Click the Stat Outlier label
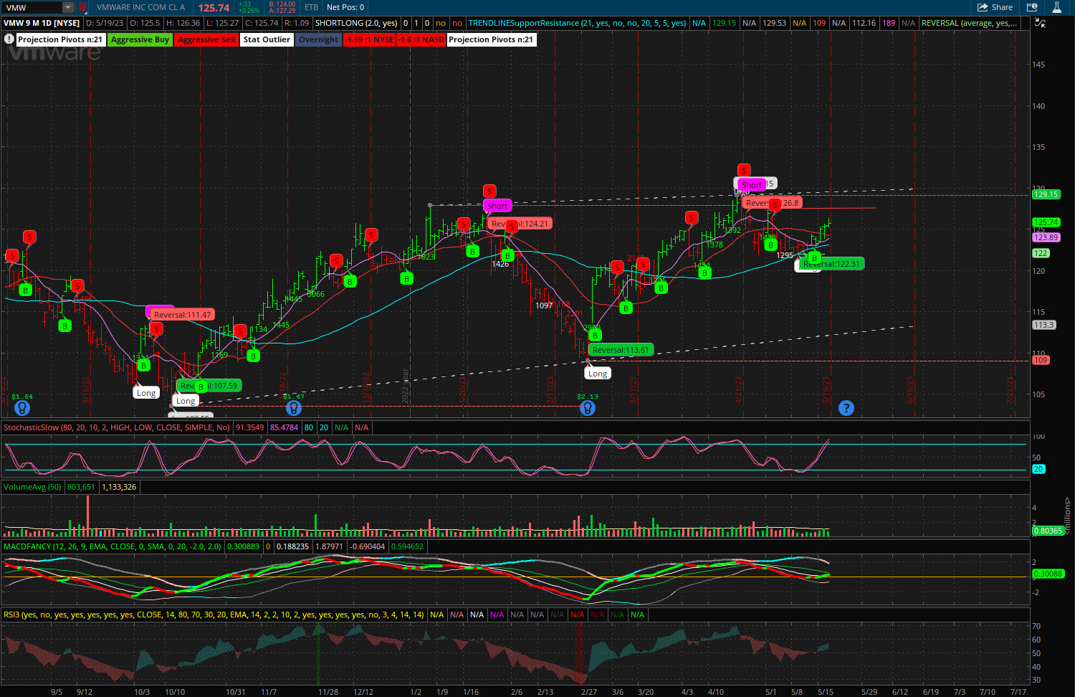The height and width of the screenshot is (697, 1075). point(267,39)
